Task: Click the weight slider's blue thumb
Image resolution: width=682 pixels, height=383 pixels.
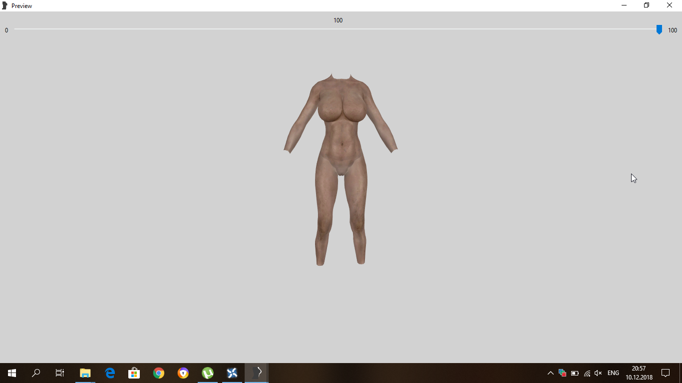Action: point(659,29)
